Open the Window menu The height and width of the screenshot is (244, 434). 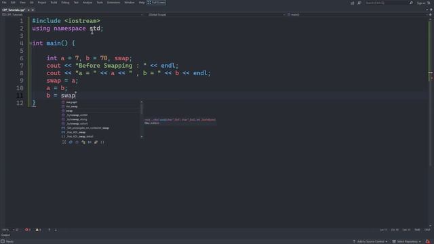click(x=130, y=3)
